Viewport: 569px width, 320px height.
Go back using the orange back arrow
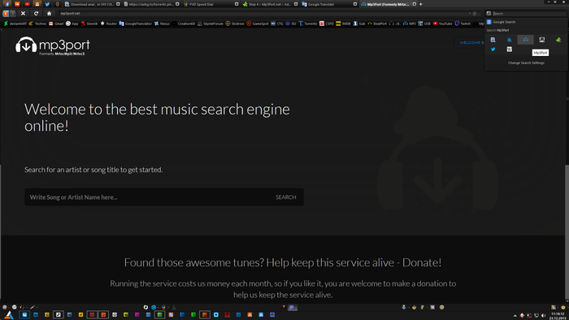(6, 14)
